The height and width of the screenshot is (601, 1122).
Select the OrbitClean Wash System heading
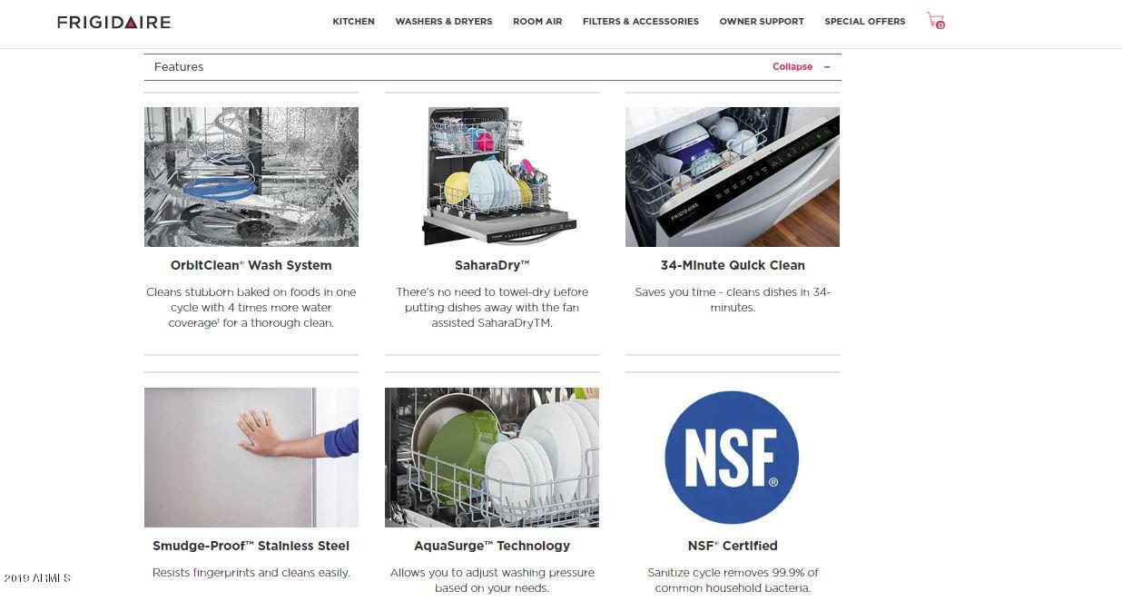pyautogui.click(x=251, y=265)
